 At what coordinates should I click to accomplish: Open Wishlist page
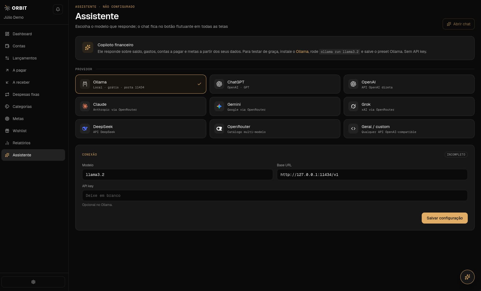pyautogui.click(x=33, y=131)
